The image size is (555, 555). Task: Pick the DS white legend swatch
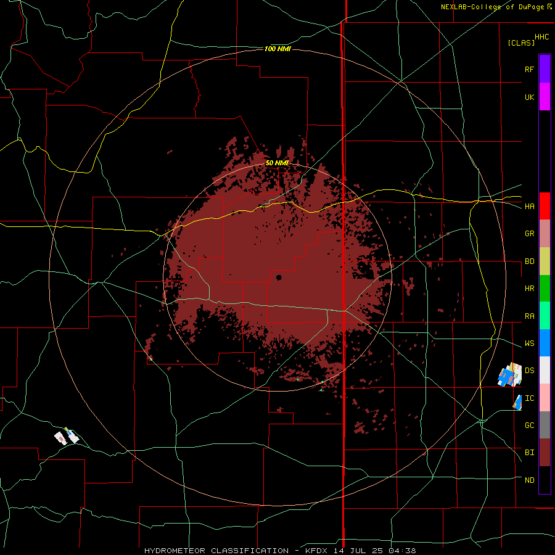coord(545,370)
